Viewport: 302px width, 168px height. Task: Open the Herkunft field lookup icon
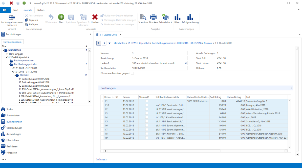pyautogui.click(x=186, y=63)
